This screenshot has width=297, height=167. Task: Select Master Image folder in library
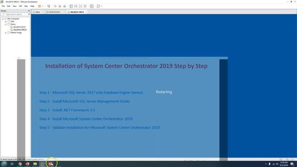(16, 33)
